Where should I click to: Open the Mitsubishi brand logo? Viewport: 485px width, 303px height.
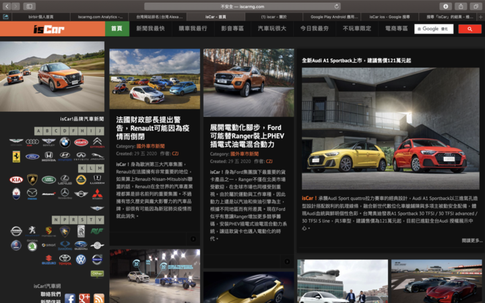[97, 194]
